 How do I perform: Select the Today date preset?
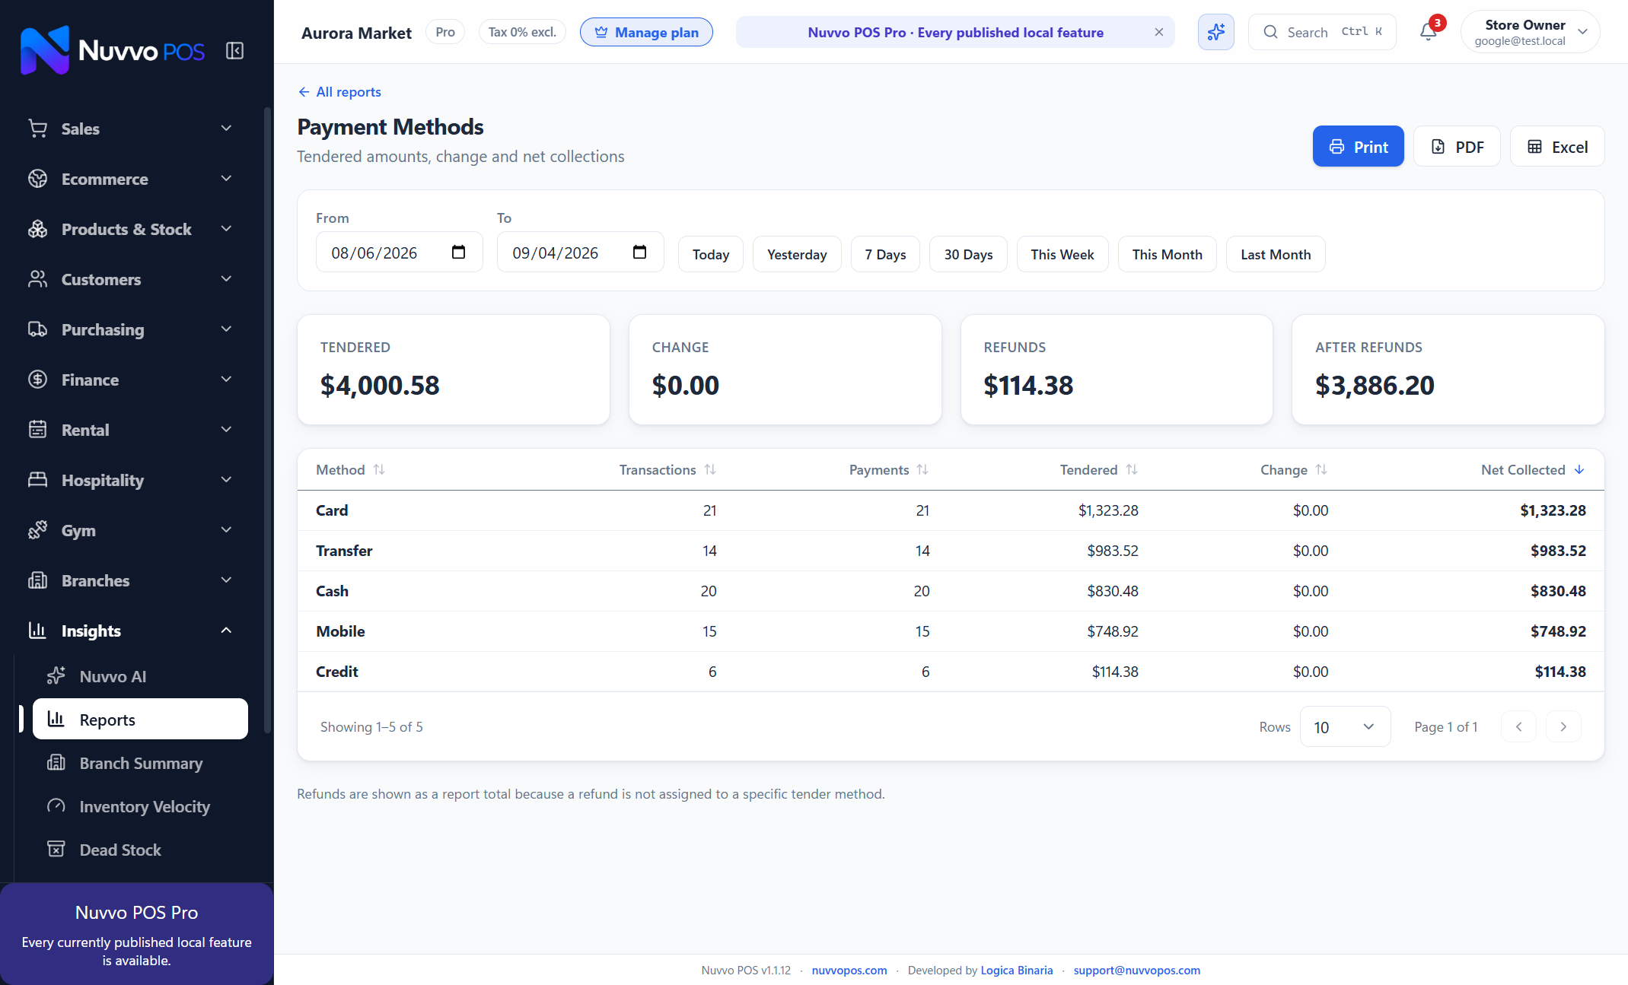(x=710, y=254)
